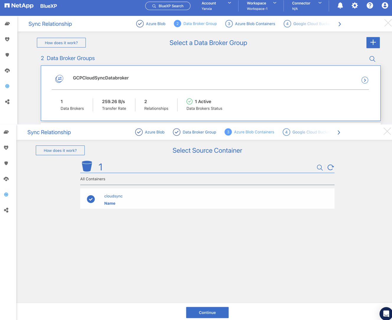Image resolution: width=392 pixels, height=320 pixels.
Task: Expand GCPCloudSyncDatabroker details with circled chevron
Action: (365, 80)
